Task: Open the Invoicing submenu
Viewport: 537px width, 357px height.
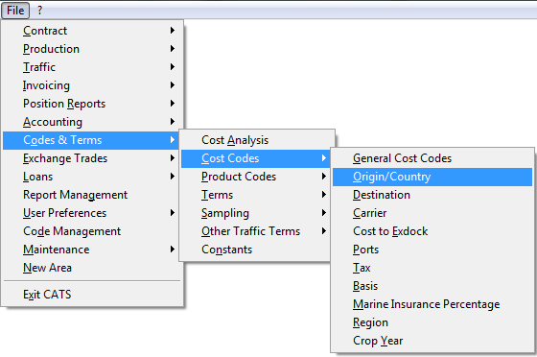Action: point(91,85)
